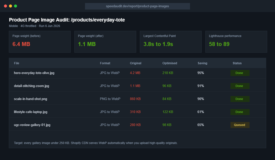Click the 90% saving value

tap(201, 99)
